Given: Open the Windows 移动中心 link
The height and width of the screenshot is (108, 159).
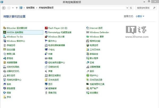Looking at the screenshot, I should [x=16, y=41].
